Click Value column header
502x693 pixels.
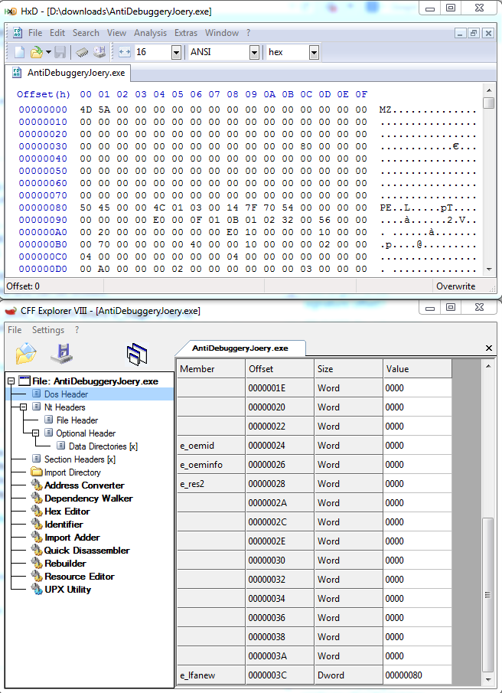pyautogui.click(x=417, y=368)
